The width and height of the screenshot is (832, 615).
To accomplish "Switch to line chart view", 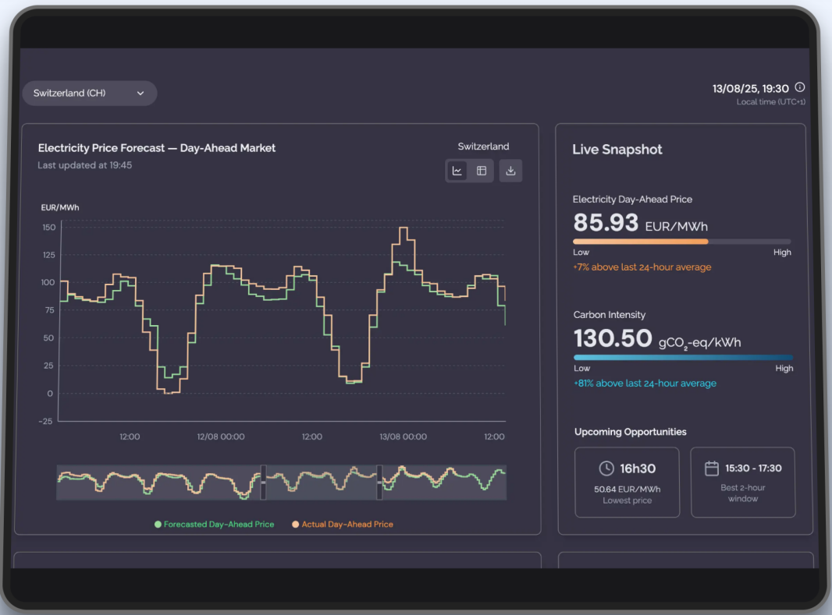I will coord(457,171).
